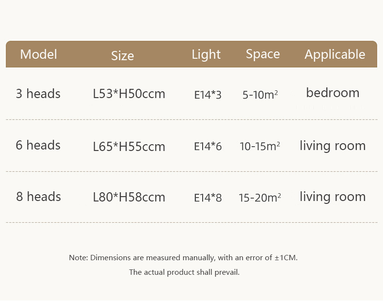Click the 5-10m² space value
Viewport: 383px width, 301px height.
click(260, 95)
